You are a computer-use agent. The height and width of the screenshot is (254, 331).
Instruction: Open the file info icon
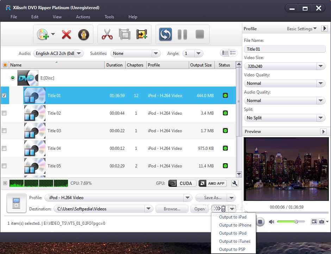click(83, 34)
